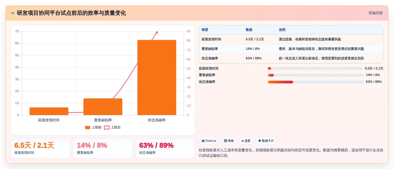Click the footnote paragraph starting 柱形指标展示
Image resolution: width=394 pixels, height=169 pixels.
click(x=291, y=153)
